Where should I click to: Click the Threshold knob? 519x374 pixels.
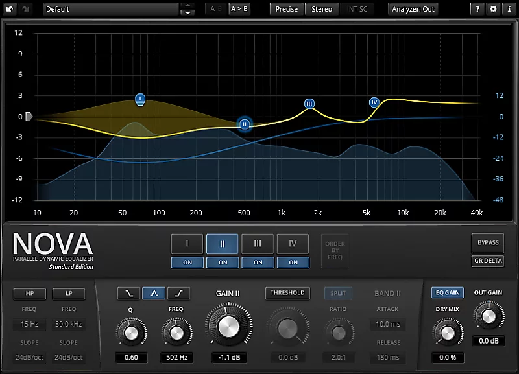pos(287,329)
